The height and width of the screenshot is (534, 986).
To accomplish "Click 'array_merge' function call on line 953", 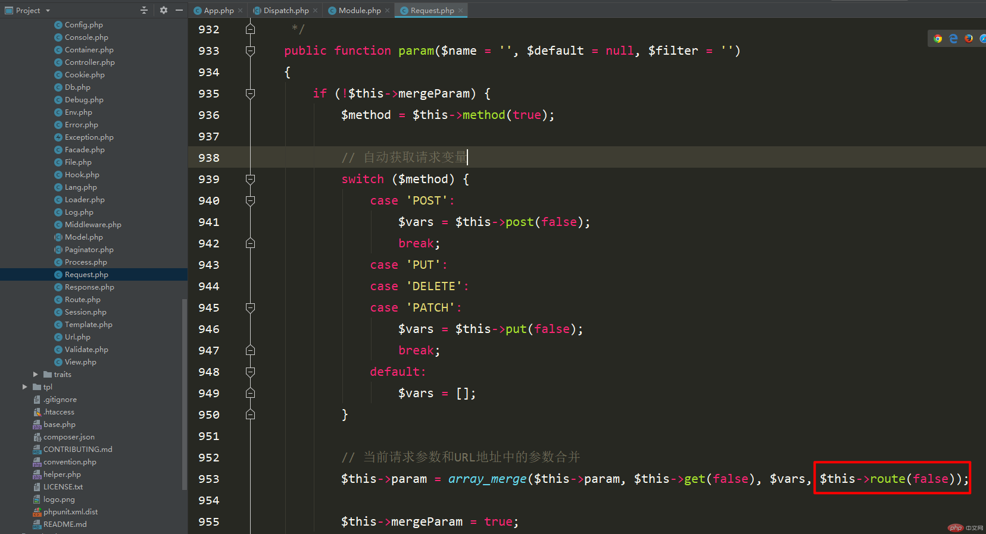I will [487, 479].
